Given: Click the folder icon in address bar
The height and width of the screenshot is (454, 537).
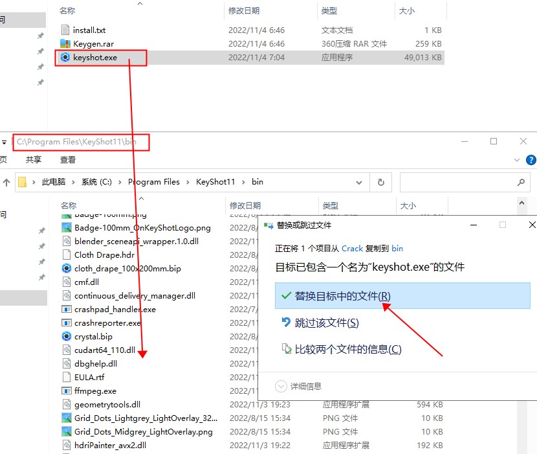Looking at the screenshot, I should coord(22,182).
